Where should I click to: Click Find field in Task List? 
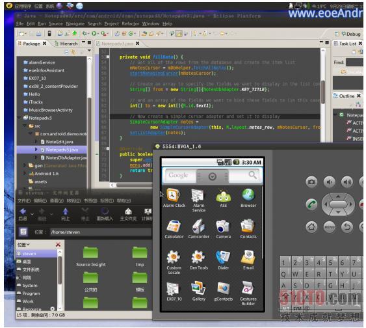(354, 62)
